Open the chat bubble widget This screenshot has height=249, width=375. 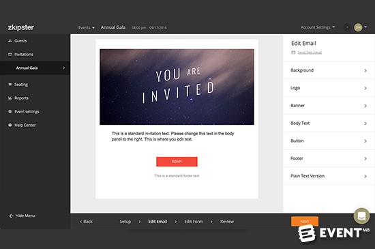click(x=361, y=216)
